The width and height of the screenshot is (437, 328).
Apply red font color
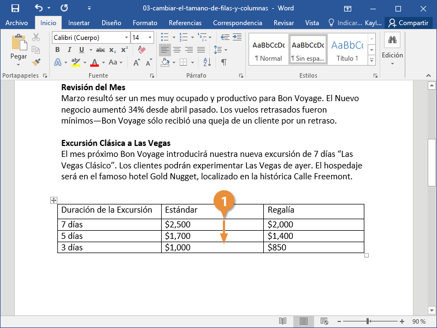[95, 62]
